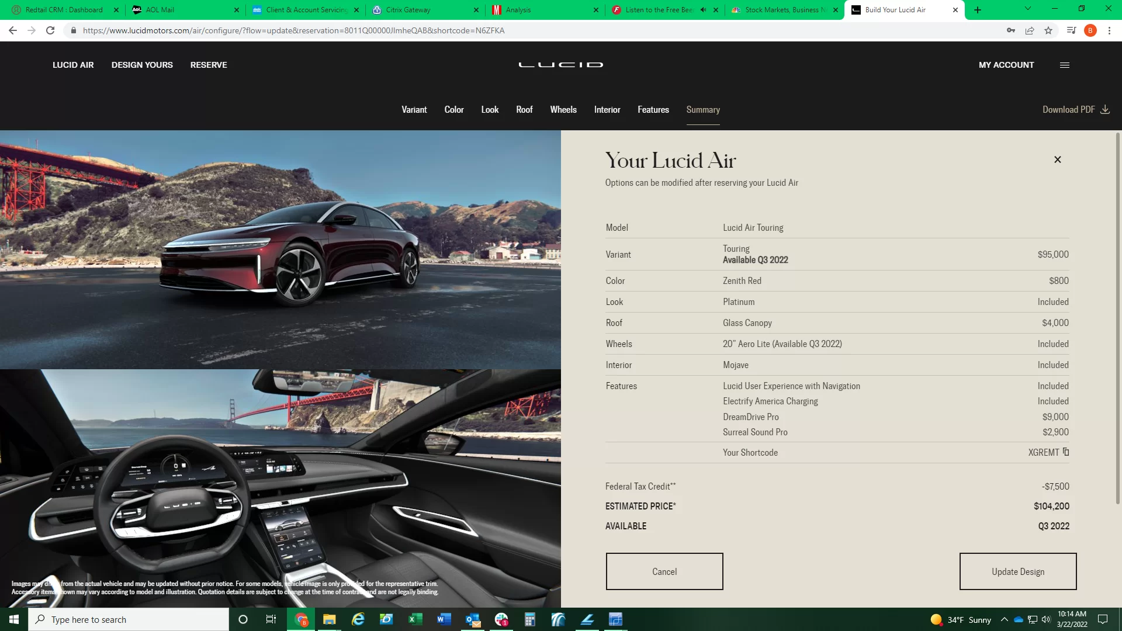Select the Summary step

pyautogui.click(x=703, y=109)
